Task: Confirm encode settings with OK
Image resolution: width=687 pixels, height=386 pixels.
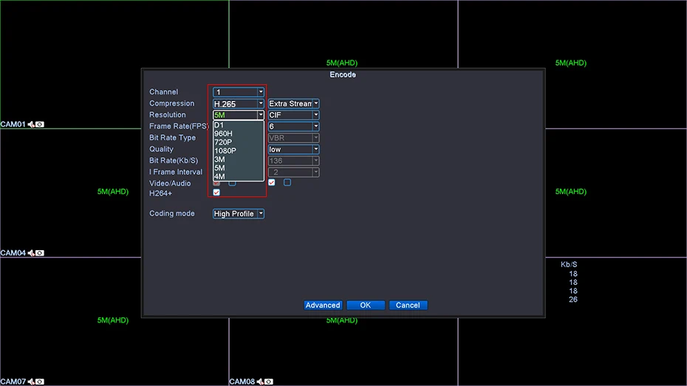Action: tap(366, 305)
